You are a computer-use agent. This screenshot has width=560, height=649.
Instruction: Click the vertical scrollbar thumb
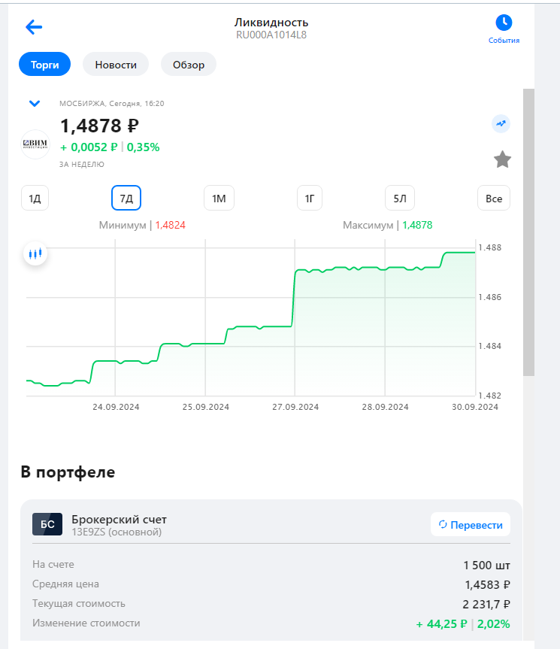(528, 232)
